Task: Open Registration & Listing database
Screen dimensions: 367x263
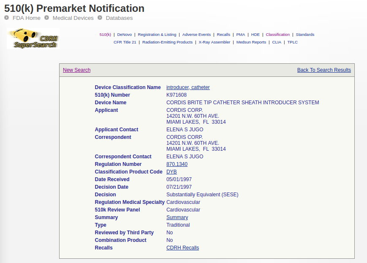Action: point(157,35)
